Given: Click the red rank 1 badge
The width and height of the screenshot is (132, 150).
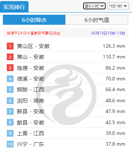Looking at the screenshot, I should pos(10,46).
